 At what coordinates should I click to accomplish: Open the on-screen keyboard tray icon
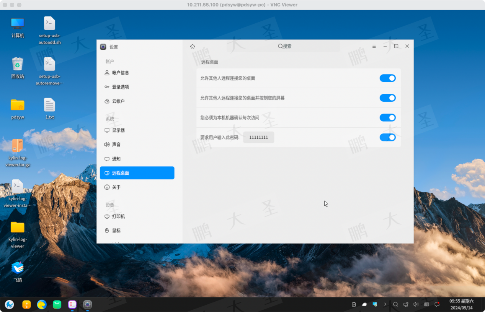pyautogui.click(x=426, y=304)
